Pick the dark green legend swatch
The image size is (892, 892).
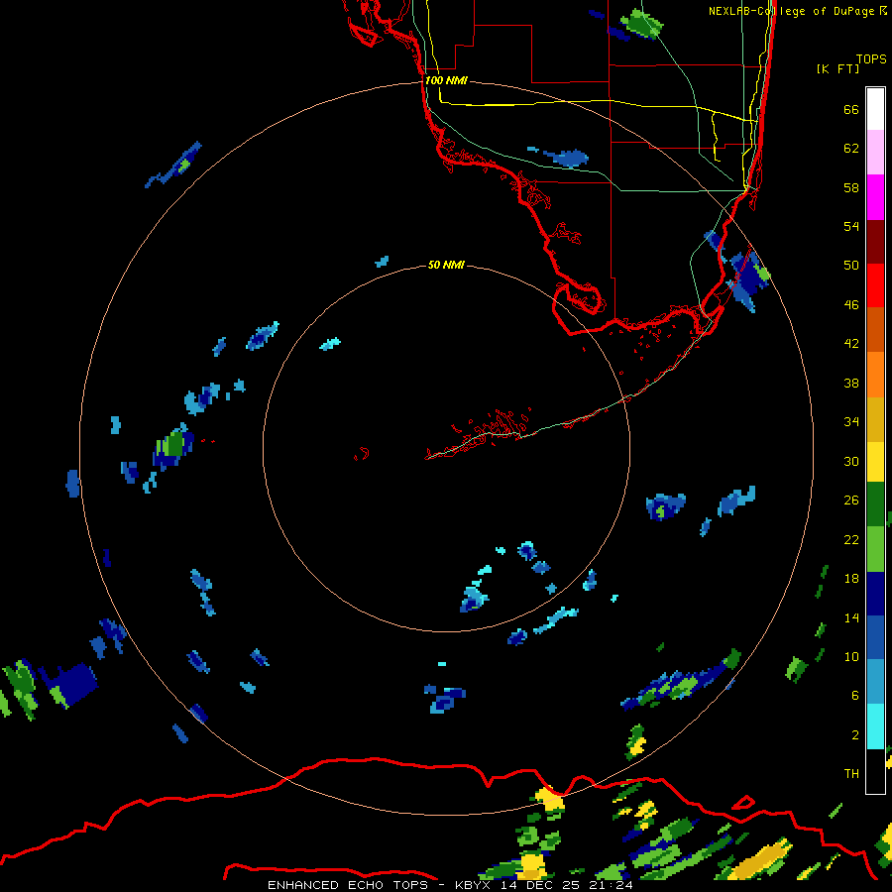[875, 504]
